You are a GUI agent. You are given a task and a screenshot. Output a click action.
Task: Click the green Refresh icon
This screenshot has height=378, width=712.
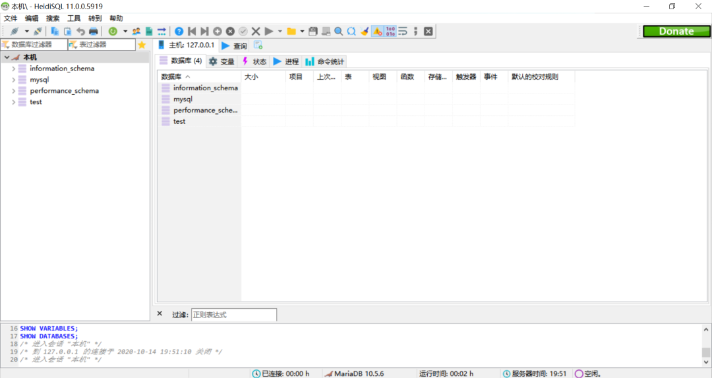(113, 32)
